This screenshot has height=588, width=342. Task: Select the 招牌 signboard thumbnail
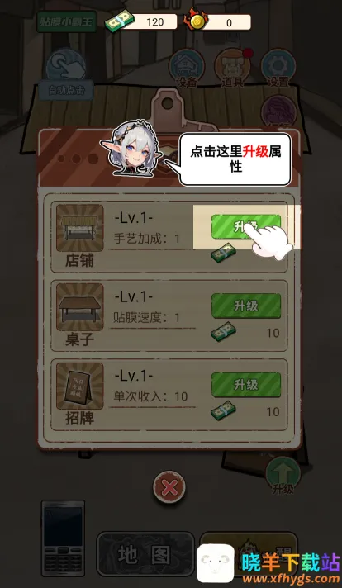coord(79,386)
